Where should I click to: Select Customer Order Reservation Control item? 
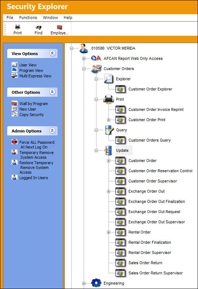pos(160,171)
